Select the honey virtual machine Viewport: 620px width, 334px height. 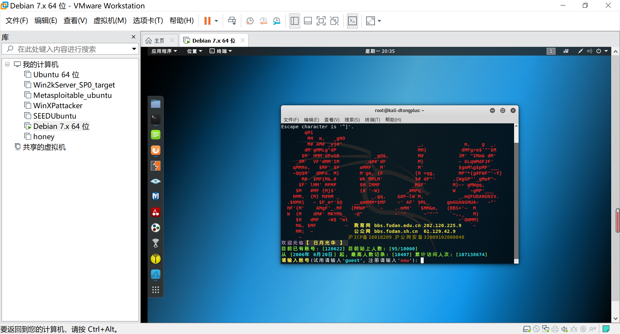[44, 137]
